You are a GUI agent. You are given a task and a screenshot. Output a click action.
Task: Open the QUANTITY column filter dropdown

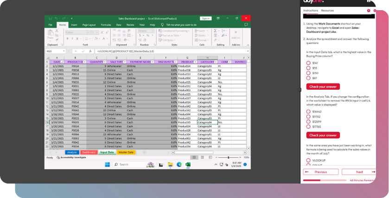click(105, 62)
